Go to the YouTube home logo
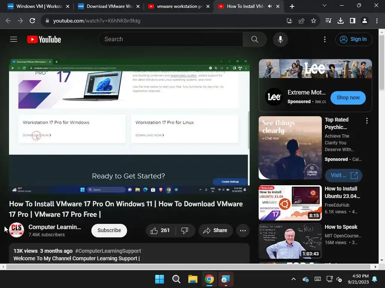 tap(44, 39)
